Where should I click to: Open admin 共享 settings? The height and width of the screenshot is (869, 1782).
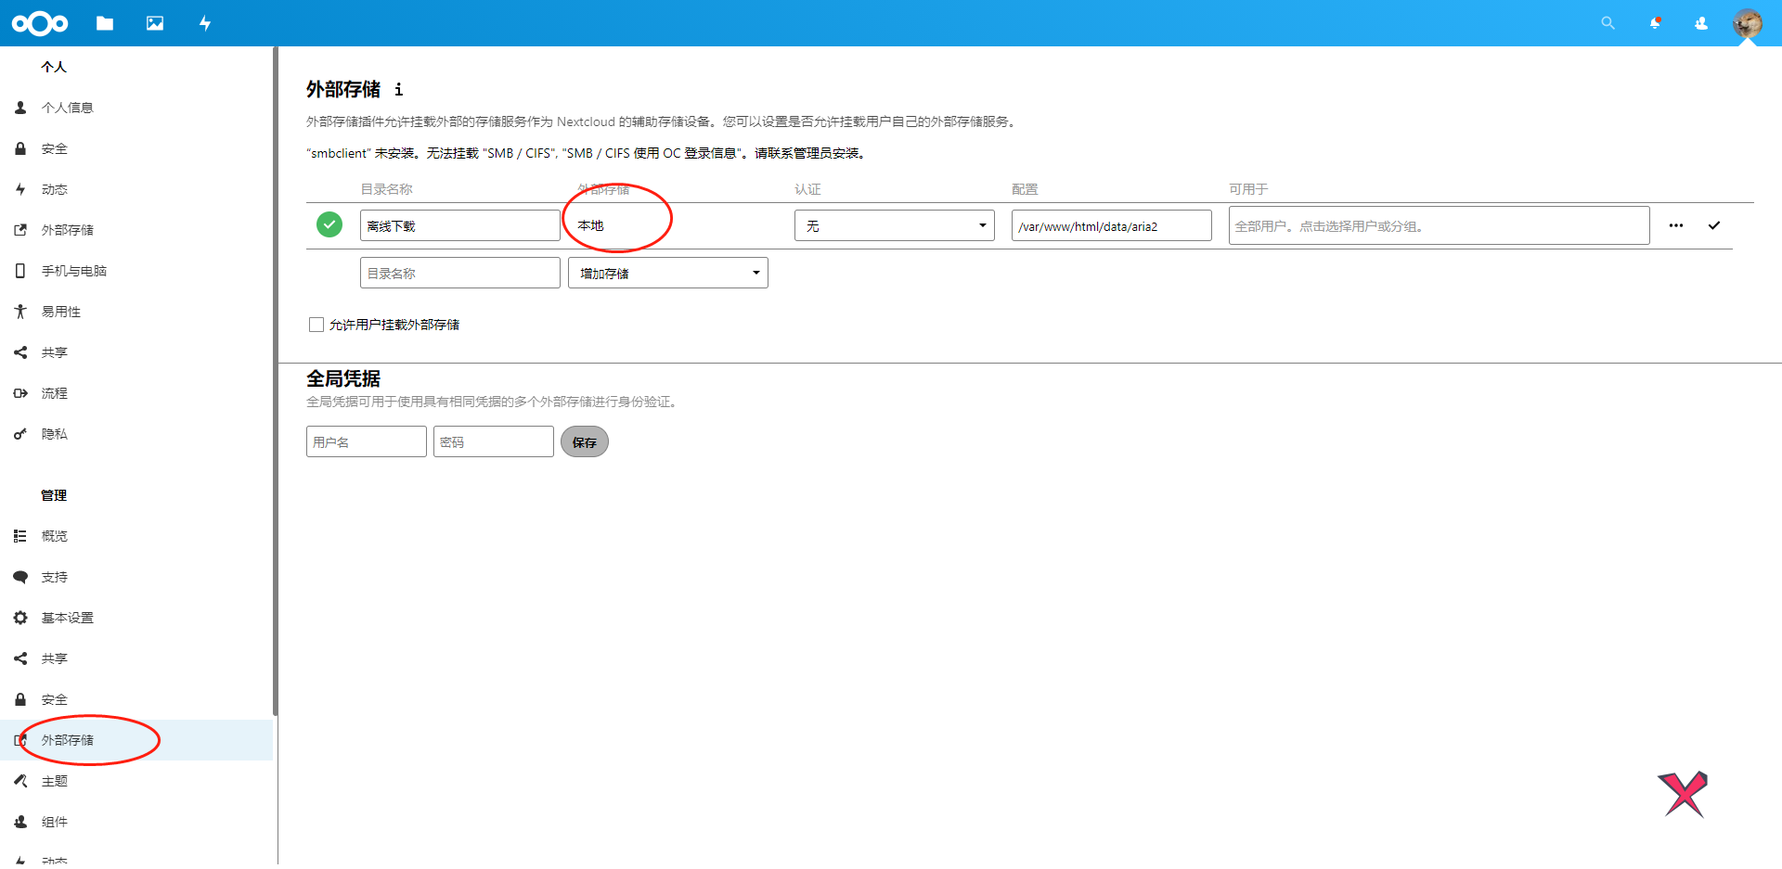point(136,658)
